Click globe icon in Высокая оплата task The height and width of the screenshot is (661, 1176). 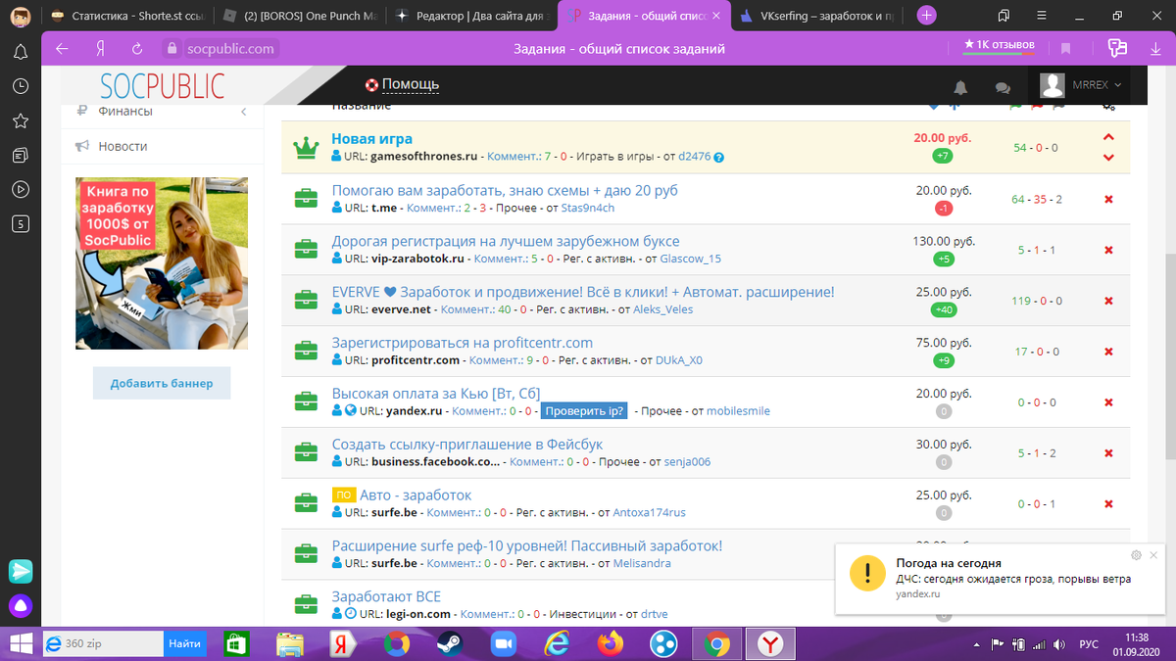pos(351,411)
